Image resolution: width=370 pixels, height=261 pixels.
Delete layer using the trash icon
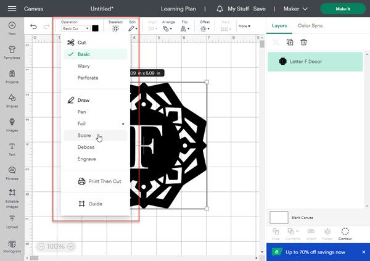coord(304,42)
